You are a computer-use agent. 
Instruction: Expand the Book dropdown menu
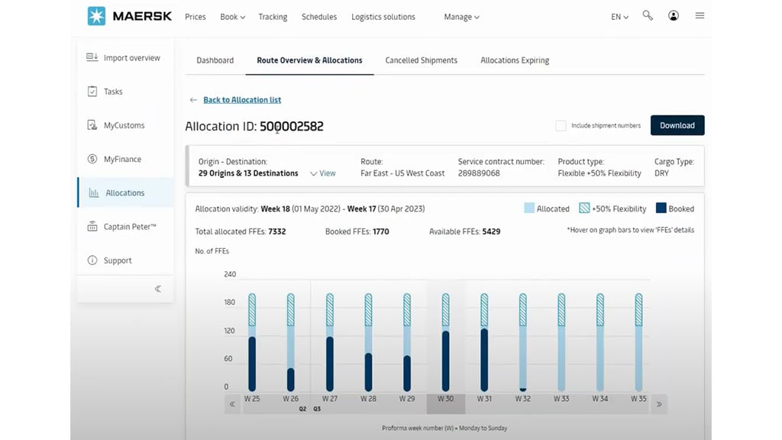click(233, 17)
